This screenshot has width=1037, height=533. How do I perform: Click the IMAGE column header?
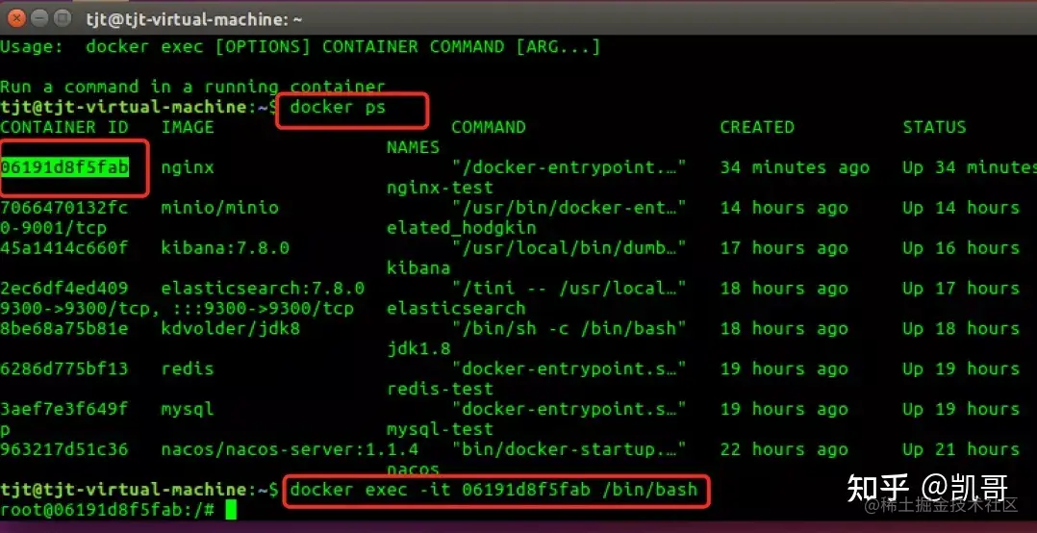(188, 127)
